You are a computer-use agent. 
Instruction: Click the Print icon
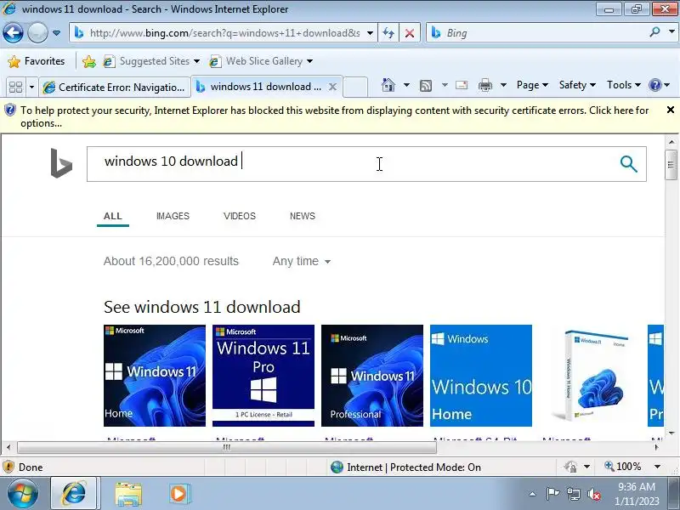point(484,85)
